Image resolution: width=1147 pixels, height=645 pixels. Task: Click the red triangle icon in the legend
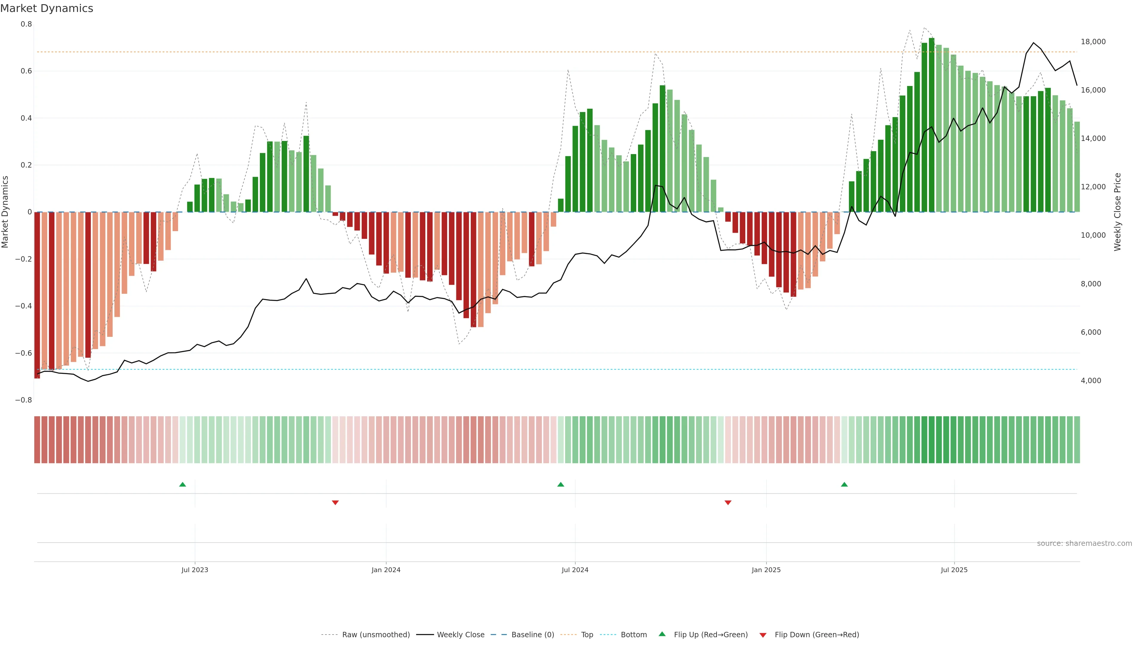tap(763, 635)
